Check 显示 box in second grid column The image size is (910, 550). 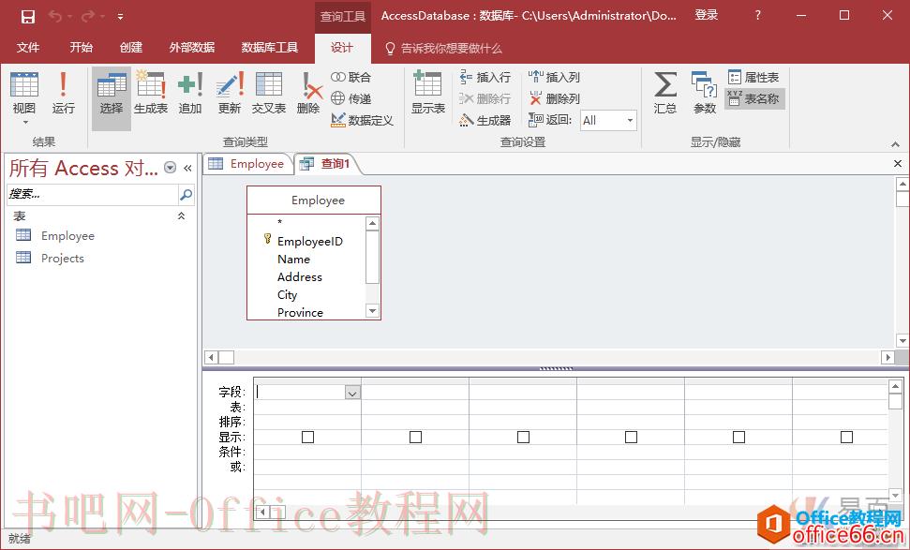tap(415, 437)
